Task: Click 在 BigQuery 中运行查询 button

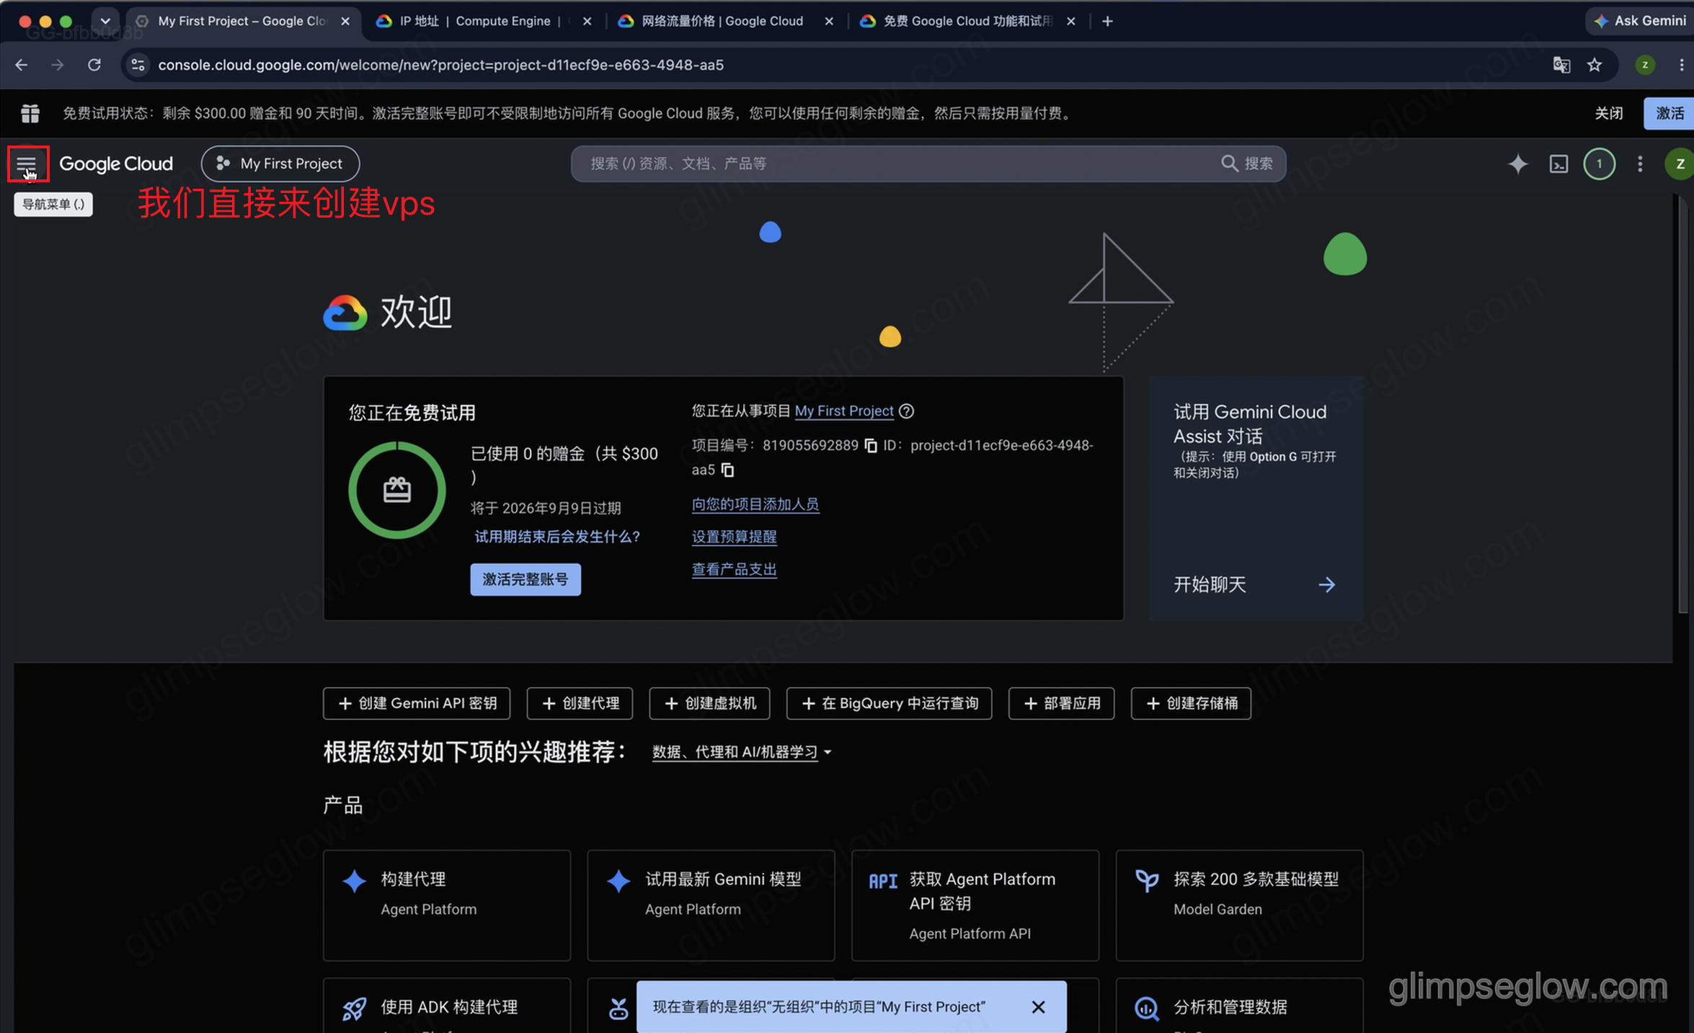Action: pyautogui.click(x=889, y=703)
